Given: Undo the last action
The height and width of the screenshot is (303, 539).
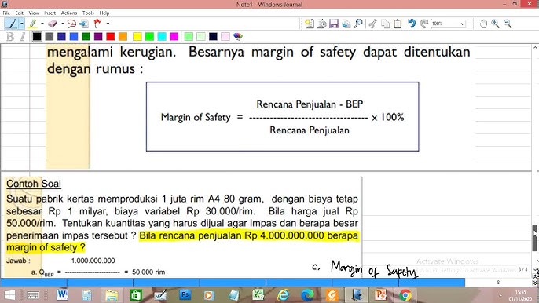Looking at the screenshot, I should click(x=412, y=24).
